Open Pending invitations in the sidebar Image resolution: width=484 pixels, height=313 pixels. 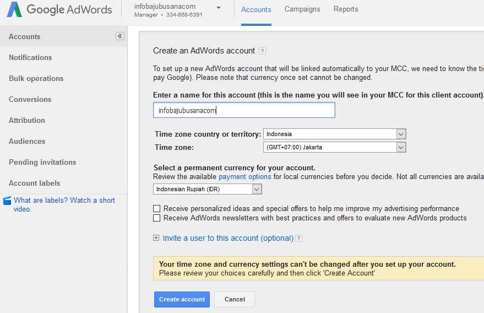tap(42, 162)
